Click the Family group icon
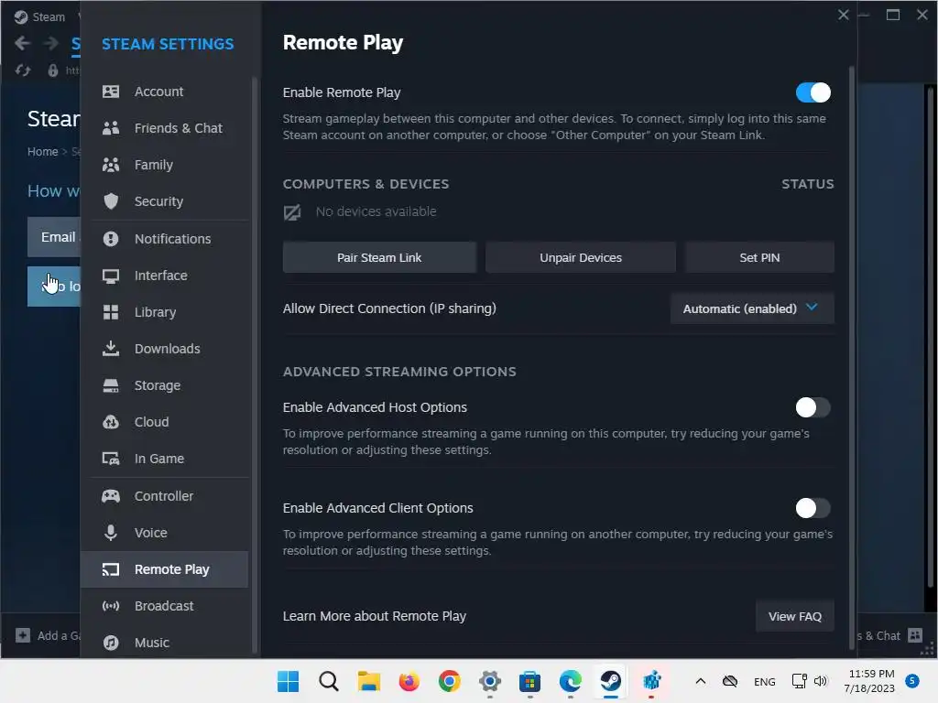 coord(111,165)
